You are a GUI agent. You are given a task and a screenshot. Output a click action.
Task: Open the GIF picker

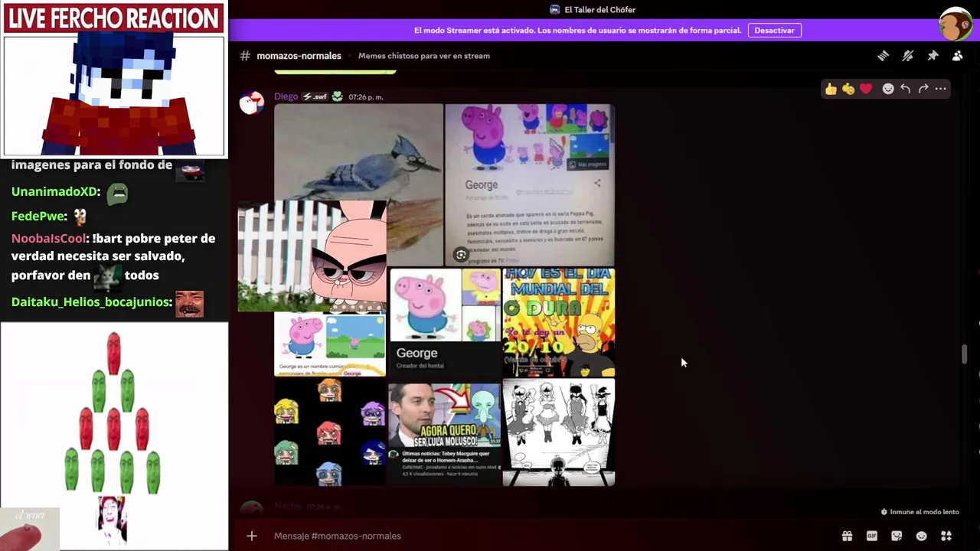pos(871,536)
